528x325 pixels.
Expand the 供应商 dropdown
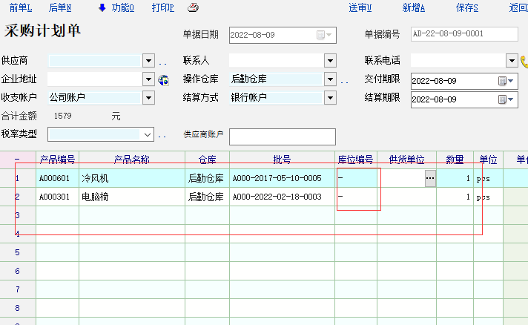[148, 61]
